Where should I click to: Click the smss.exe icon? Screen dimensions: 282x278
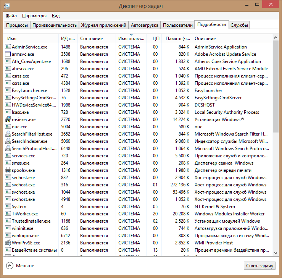coord(8,163)
